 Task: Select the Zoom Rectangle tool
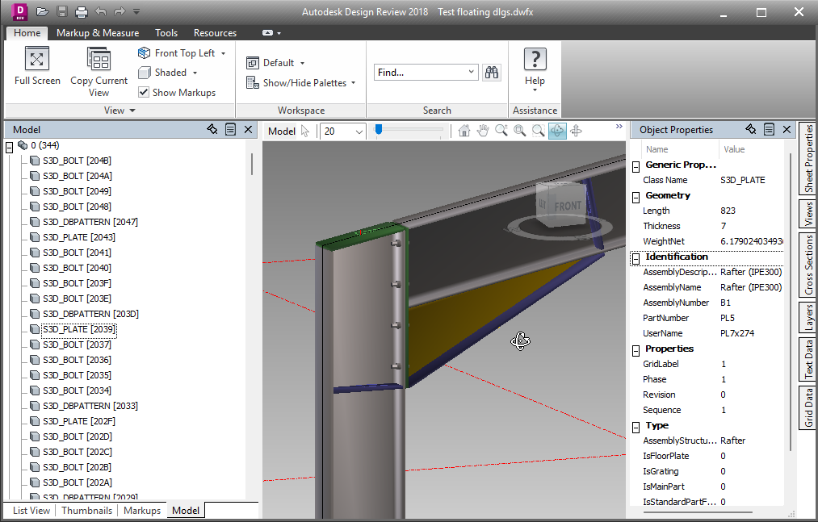pos(520,131)
